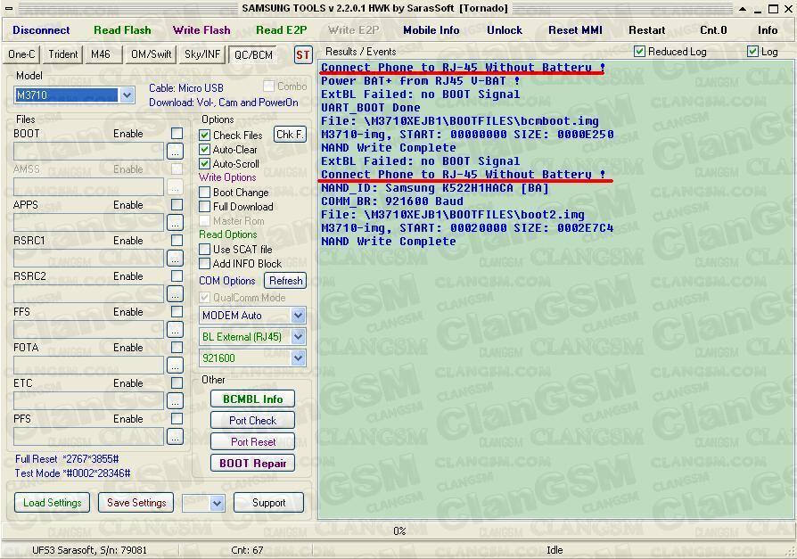
Task: Switch to the OM/Swift tab
Action: 151,54
